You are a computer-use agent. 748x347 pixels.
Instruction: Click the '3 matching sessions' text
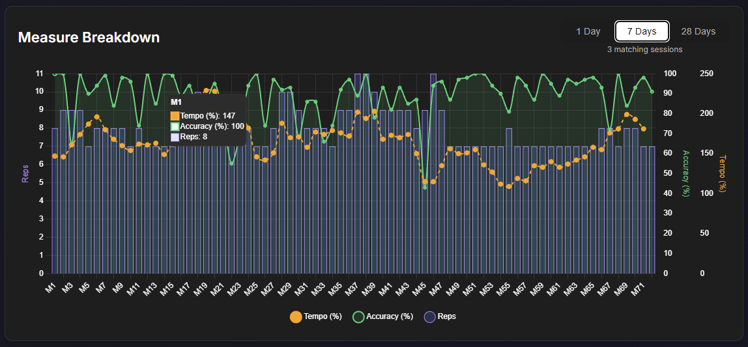pyautogui.click(x=644, y=49)
